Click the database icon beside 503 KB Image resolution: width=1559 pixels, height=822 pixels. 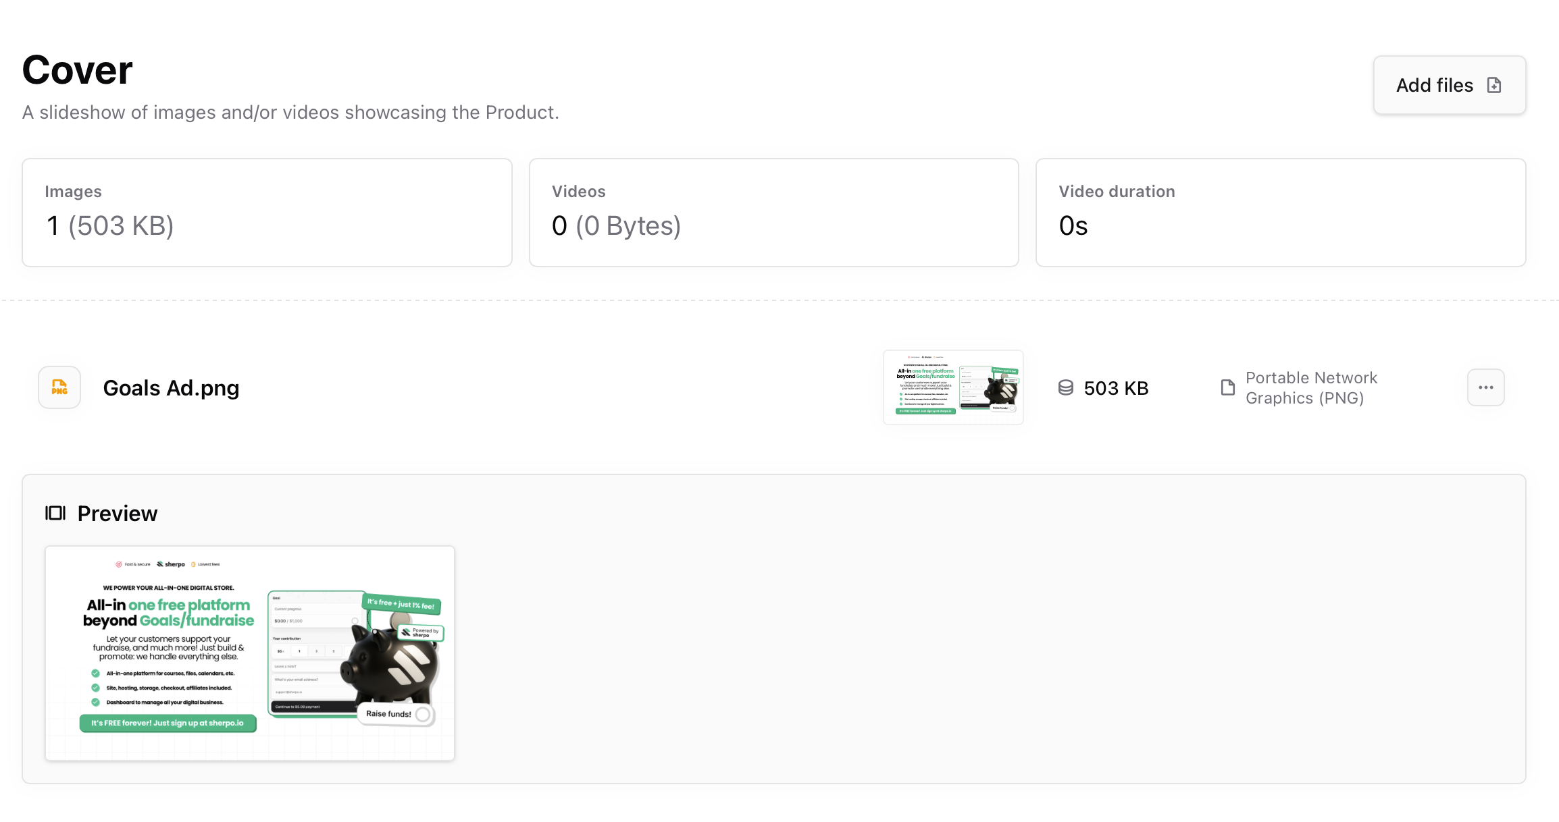1066,387
